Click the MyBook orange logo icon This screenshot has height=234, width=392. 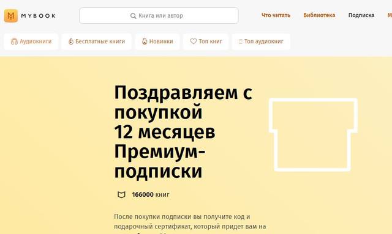pyautogui.click(x=11, y=16)
